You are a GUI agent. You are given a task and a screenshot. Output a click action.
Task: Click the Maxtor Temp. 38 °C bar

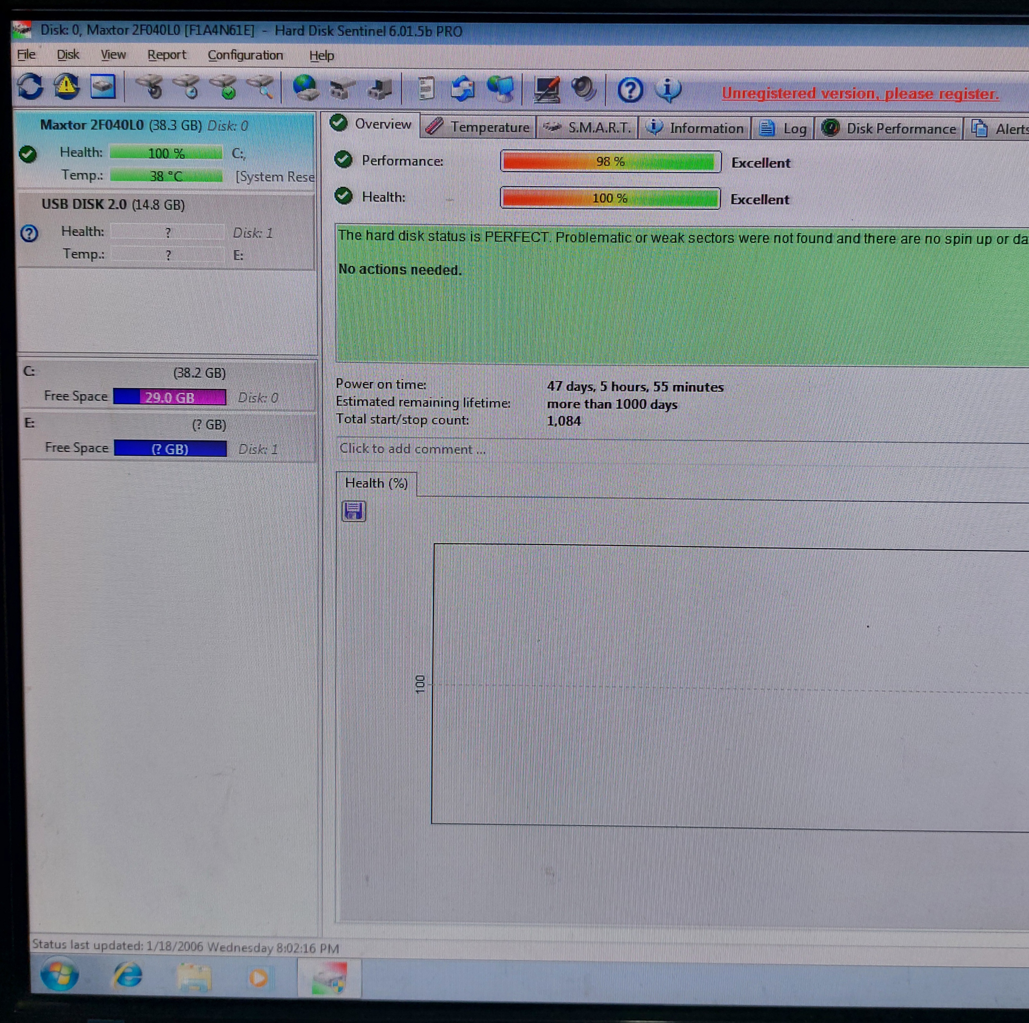166,176
